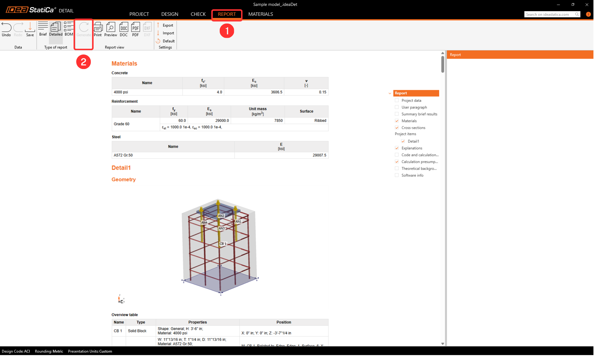Click the Undo icon
Image resolution: width=595 pixels, height=356 pixels.
coord(6,28)
